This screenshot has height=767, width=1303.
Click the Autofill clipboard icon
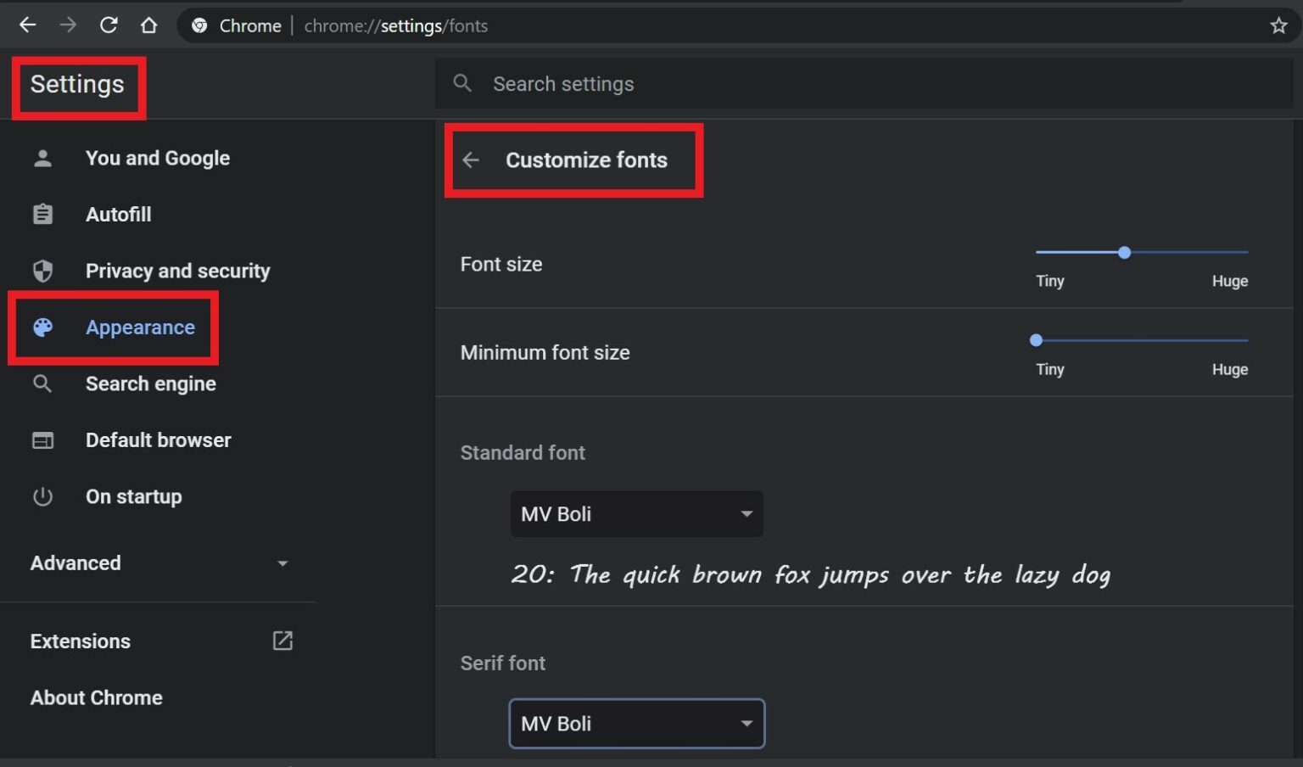click(x=42, y=214)
